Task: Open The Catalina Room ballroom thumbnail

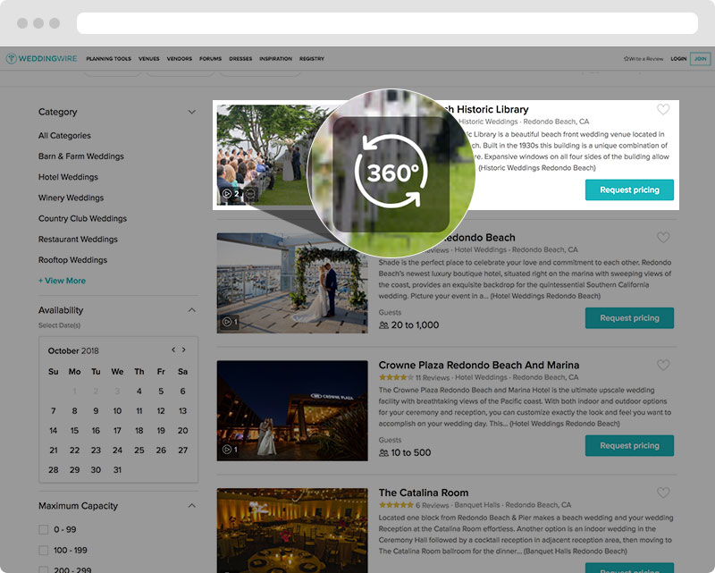Action: [292, 531]
